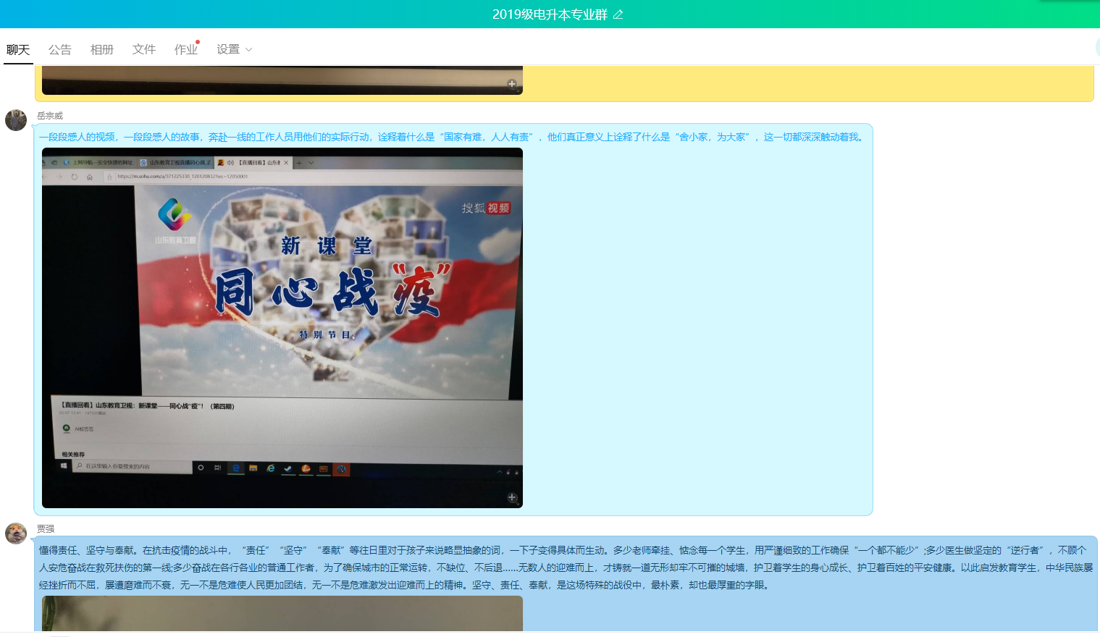This screenshot has width=1100, height=637.
Task: Open the image in the yellow message bubble
Action: (x=282, y=80)
